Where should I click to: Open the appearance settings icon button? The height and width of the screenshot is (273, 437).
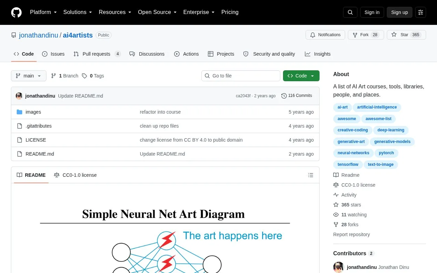[421, 12]
